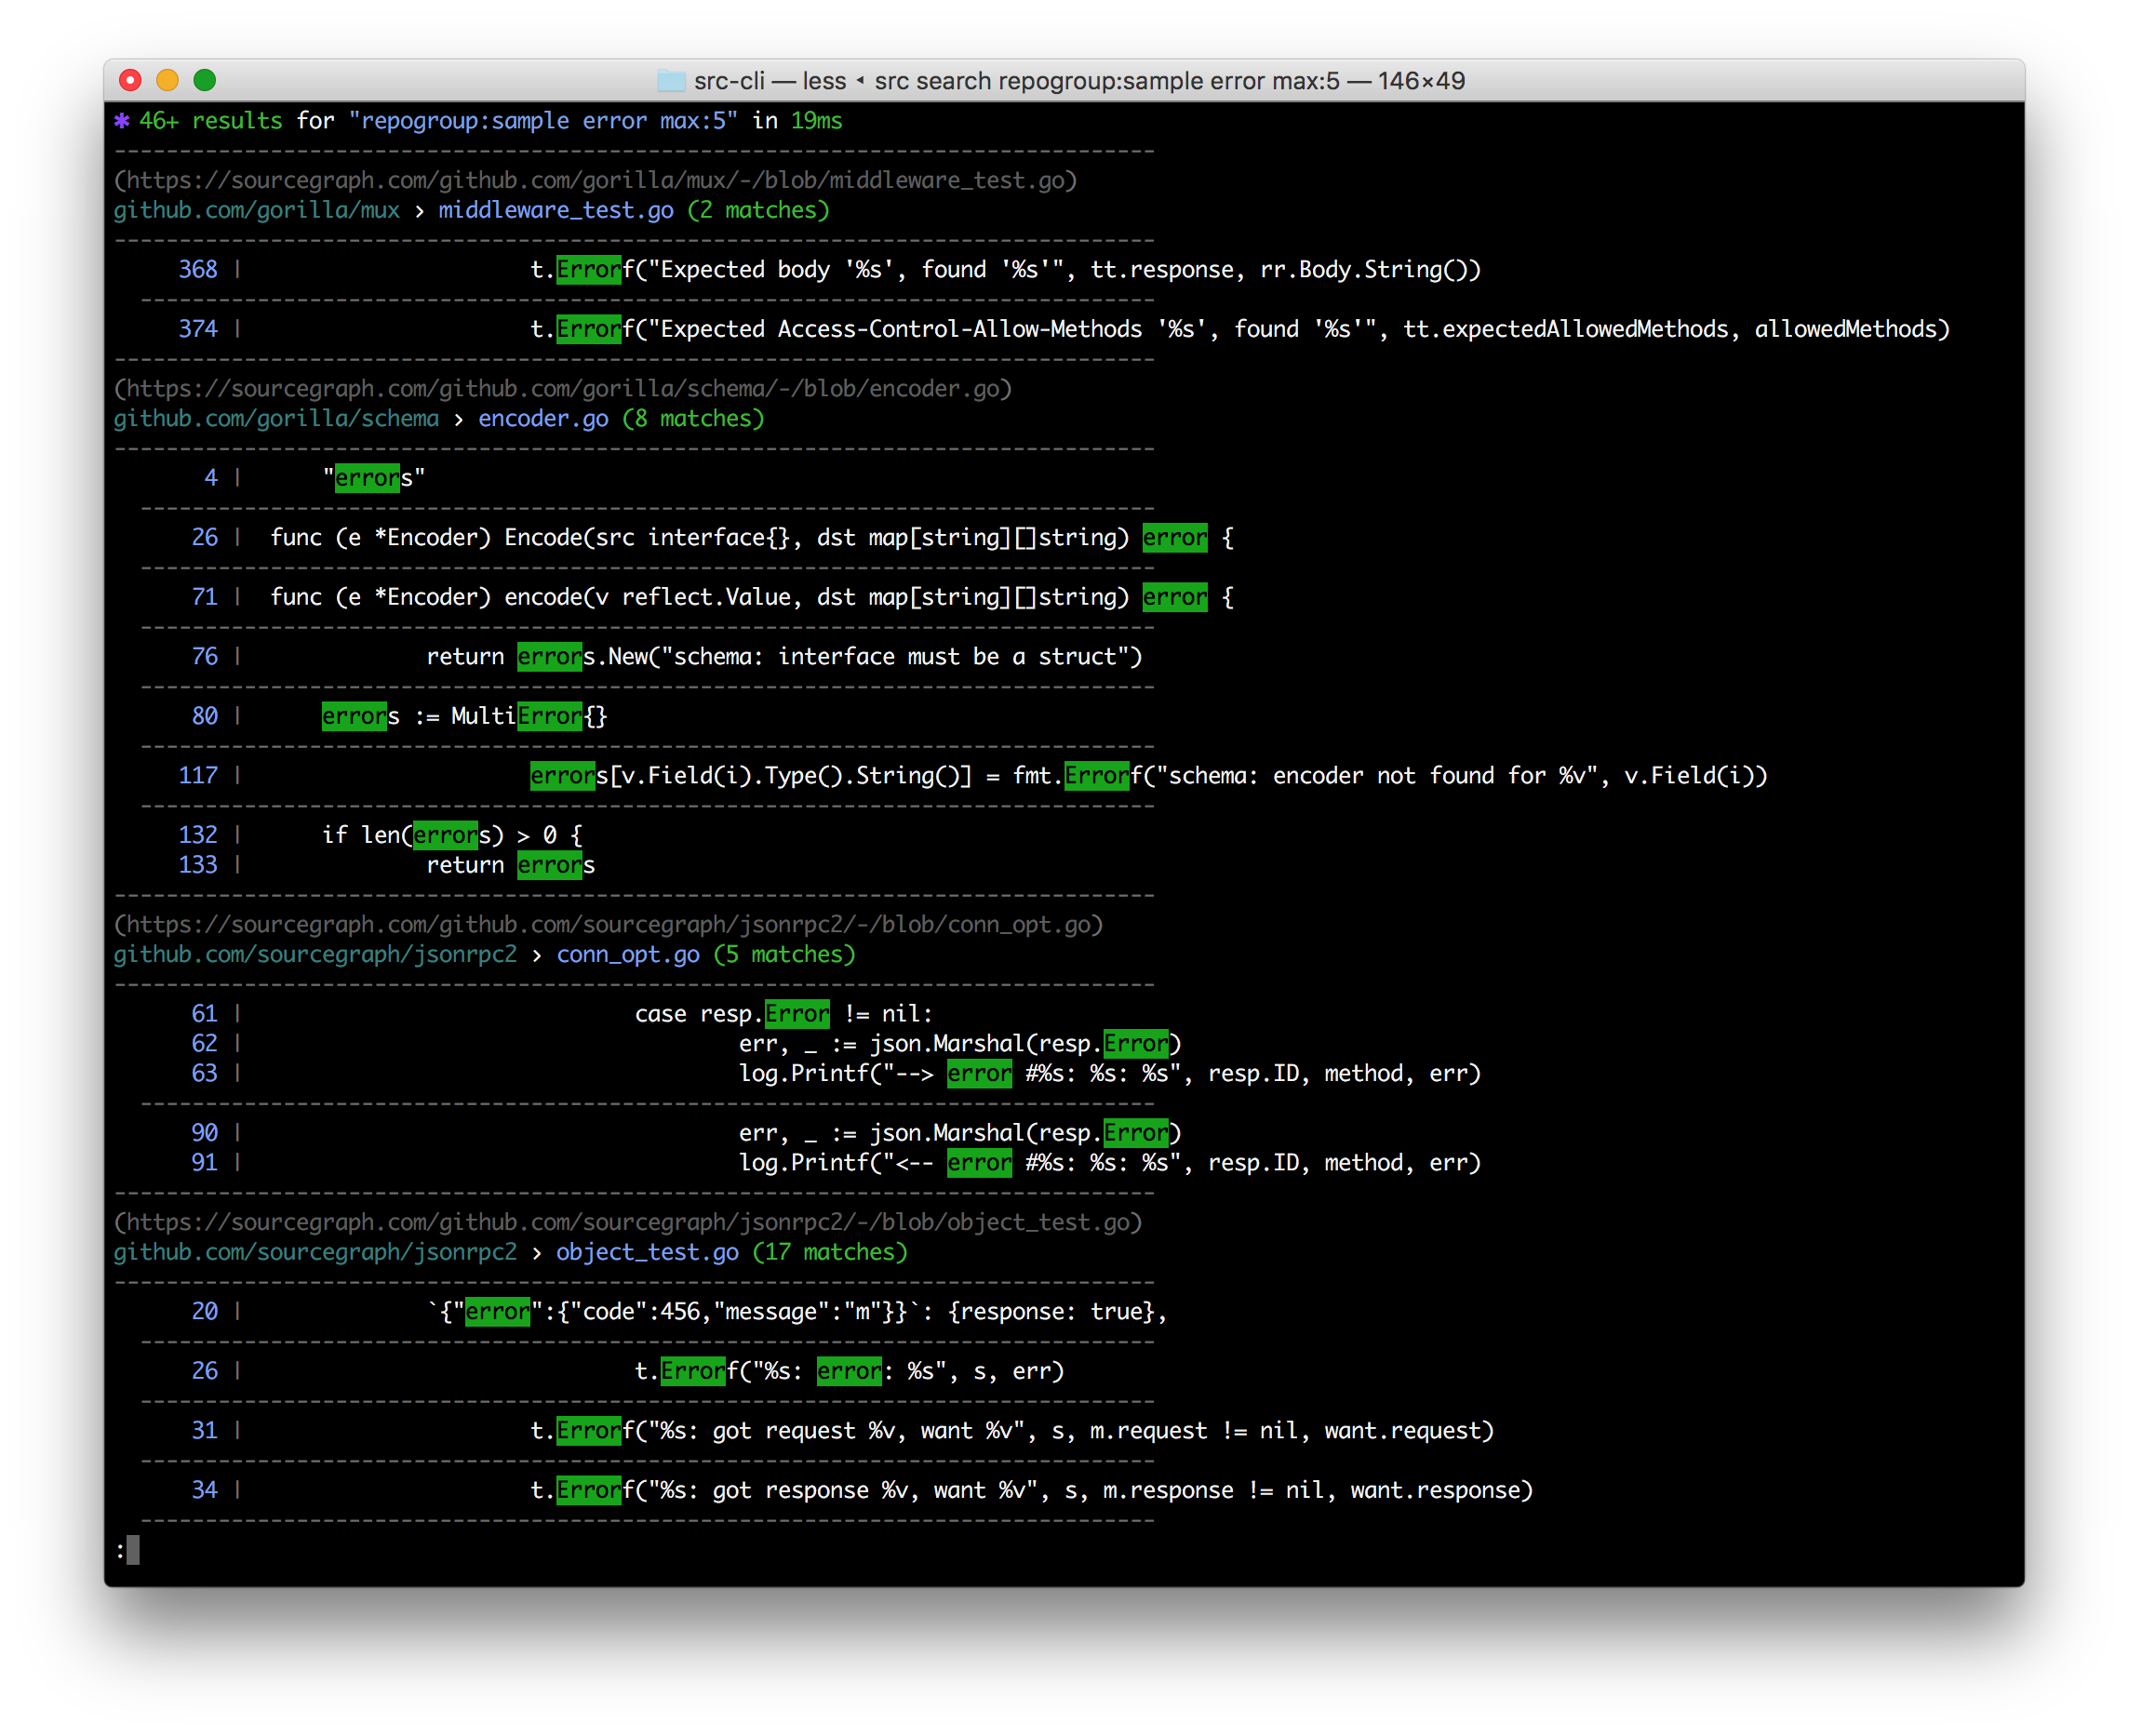Click line number 368
The image size is (2129, 1736).
tap(198, 270)
